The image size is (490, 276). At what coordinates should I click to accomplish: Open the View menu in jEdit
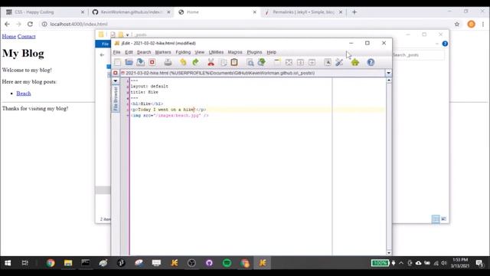point(199,52)
